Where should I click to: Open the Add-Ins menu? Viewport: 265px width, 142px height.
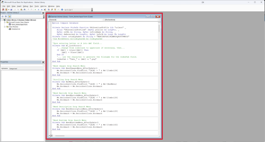click(x=43, y=6)
